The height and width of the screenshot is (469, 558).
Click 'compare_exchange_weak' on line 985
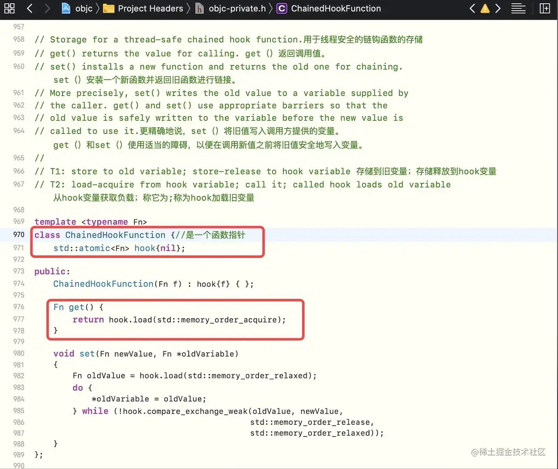point(198,411)
